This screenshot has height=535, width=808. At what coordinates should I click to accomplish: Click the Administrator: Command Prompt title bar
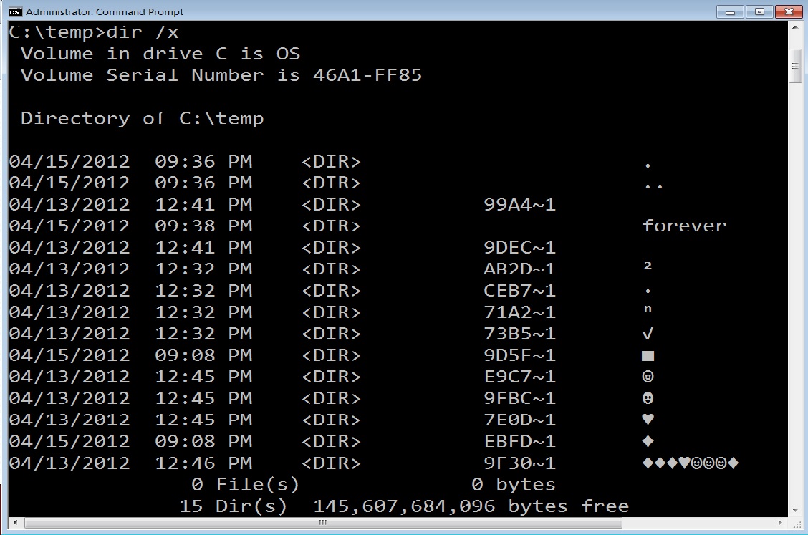tap(358, 11)
